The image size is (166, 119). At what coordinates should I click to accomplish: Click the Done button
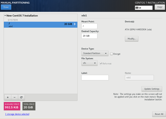click(x=6, y=7)
